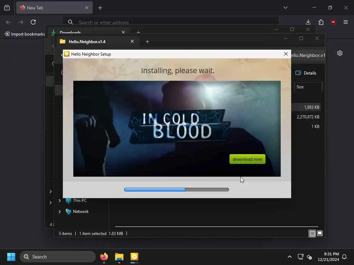Close the Firefox New Tab
The height and width of the screenshot is (265, 354).
click(x=87, y=8)
